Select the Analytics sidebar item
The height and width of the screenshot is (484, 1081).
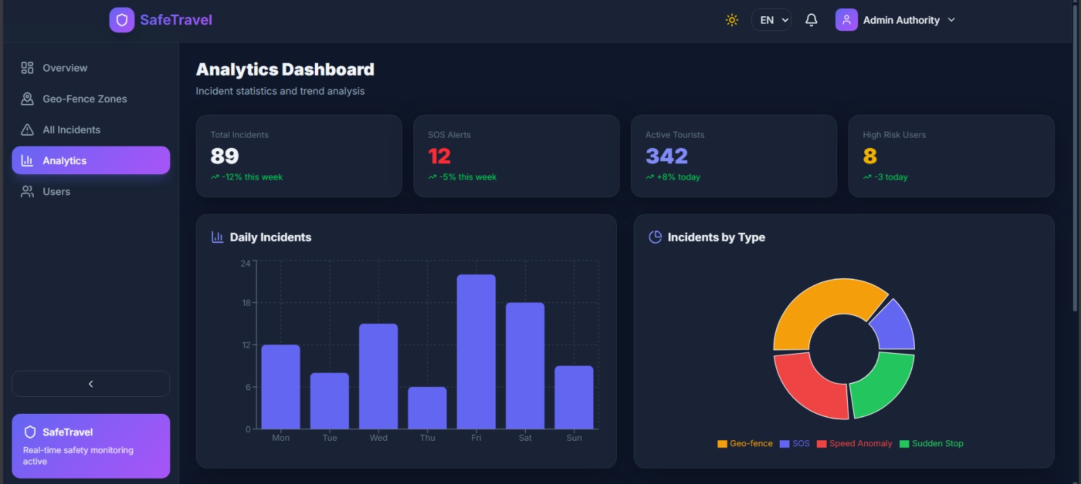coord(91,161)
